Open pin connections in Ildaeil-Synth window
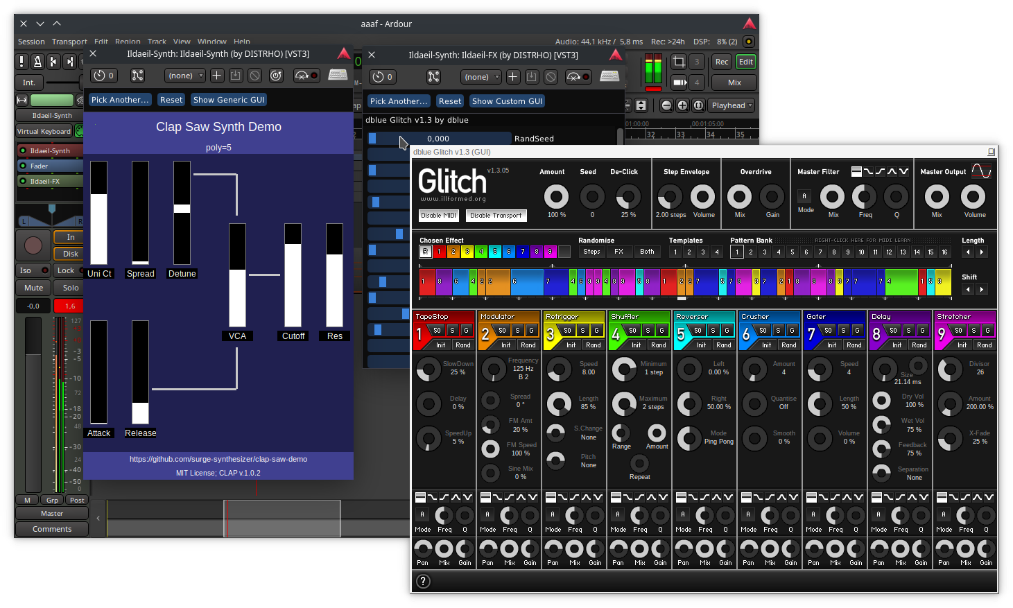This screenshot has height=608, width=1013. click(x=137, y=76)
